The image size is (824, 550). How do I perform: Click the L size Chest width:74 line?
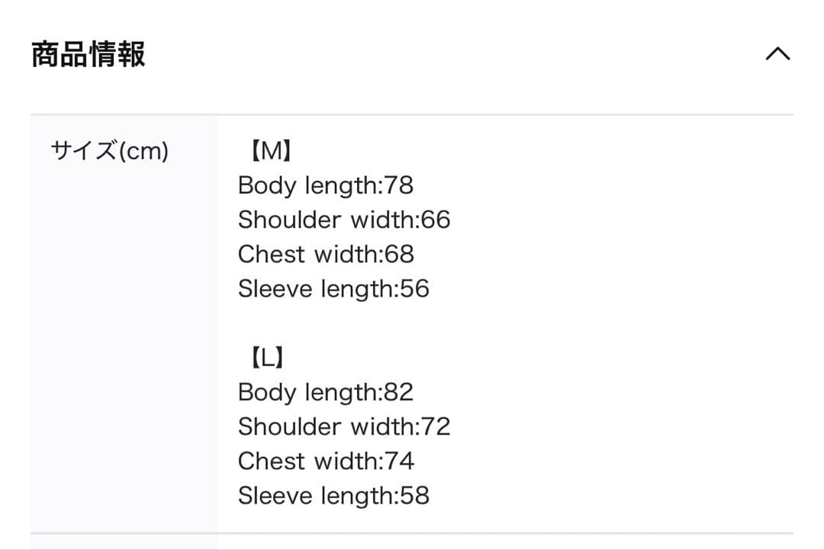(326, 461)
